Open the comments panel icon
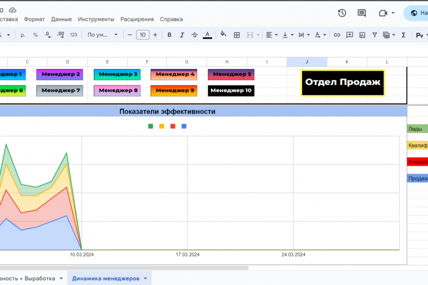428x285 pixels. pos(361,13)
